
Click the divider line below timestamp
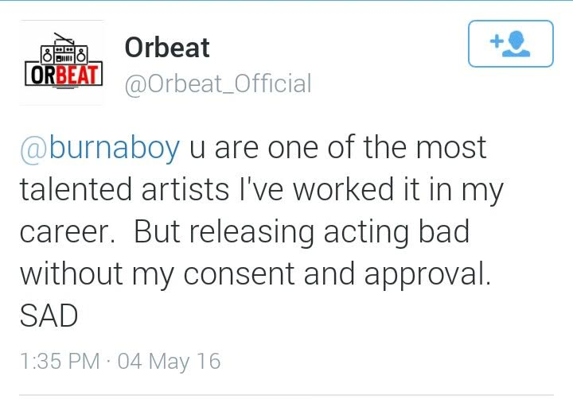286,395
